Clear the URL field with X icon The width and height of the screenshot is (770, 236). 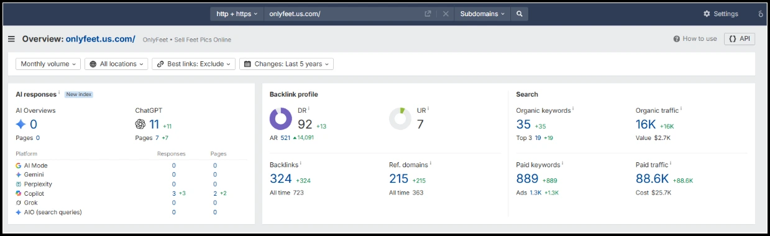pyautogui.click(x=446, y=14)
